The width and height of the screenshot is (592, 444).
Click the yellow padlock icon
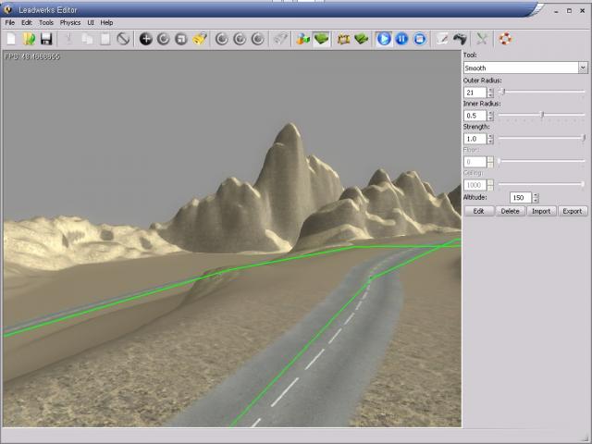(199, 39)
